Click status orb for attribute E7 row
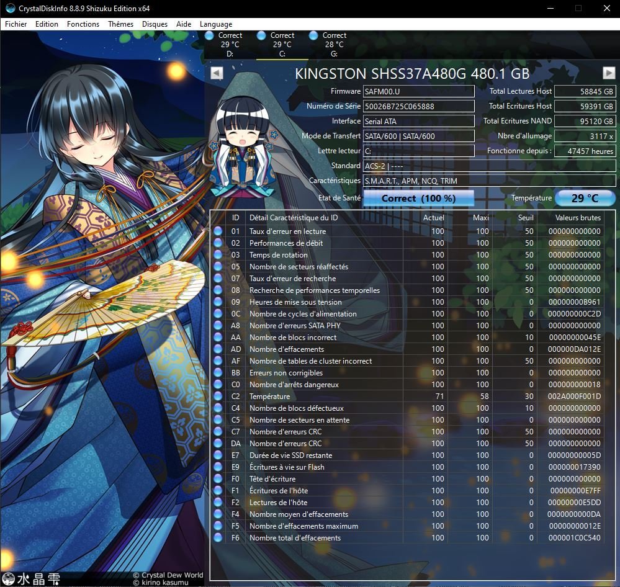The image size is (620, 587). (x=218, y=455)
